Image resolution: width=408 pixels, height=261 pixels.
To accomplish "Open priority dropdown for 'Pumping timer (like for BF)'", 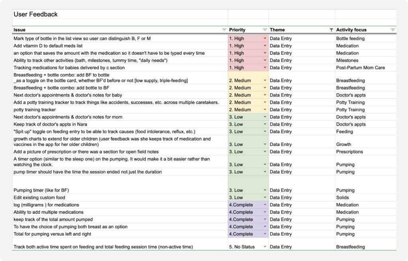I will (x=265, y=190).
